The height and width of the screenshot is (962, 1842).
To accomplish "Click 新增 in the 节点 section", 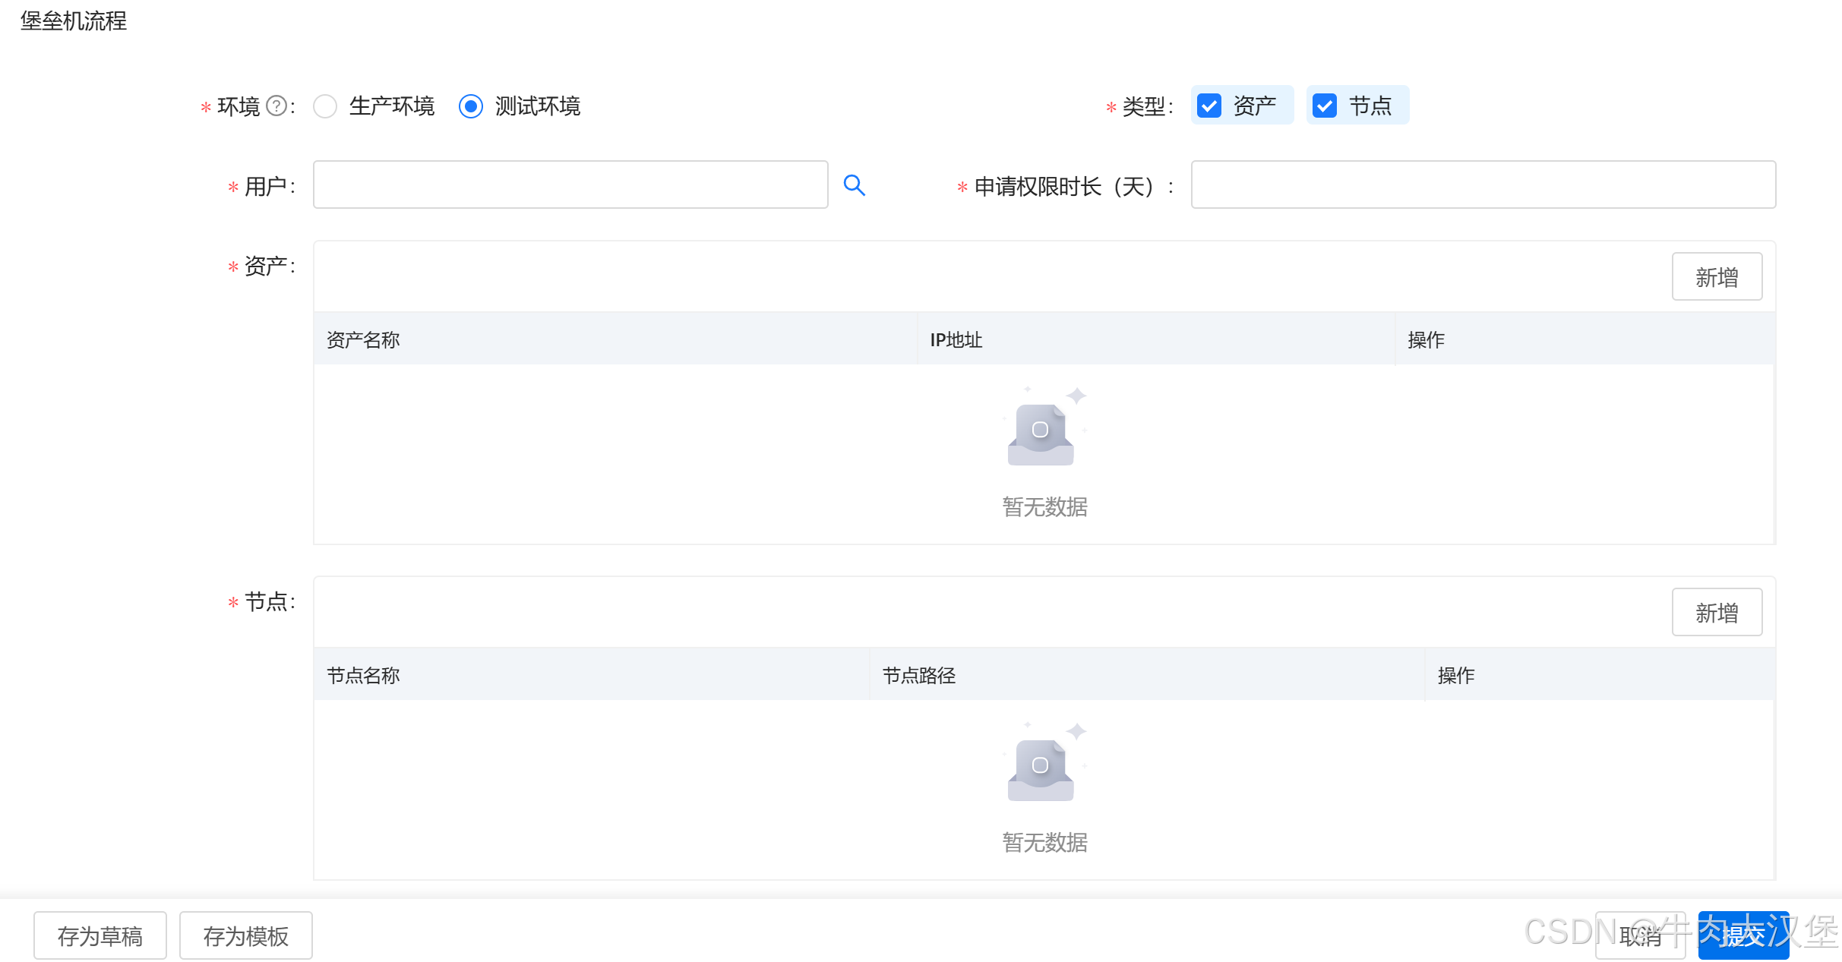I will [x=1717, y=612].
